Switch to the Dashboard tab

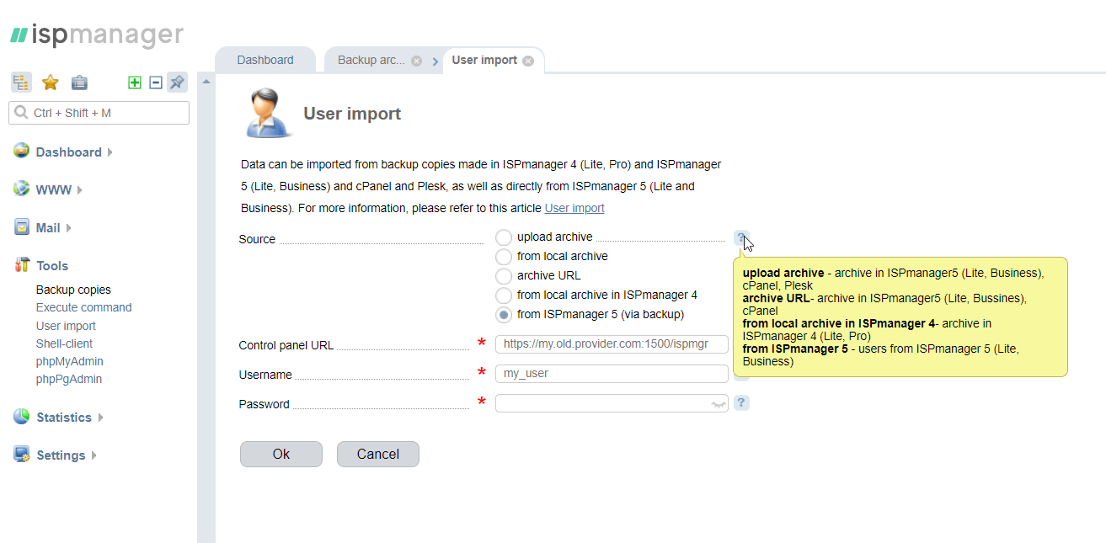(x=265, y=60)
